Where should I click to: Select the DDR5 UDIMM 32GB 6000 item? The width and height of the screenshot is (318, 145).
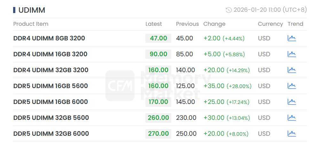click(x=51, y=134)
